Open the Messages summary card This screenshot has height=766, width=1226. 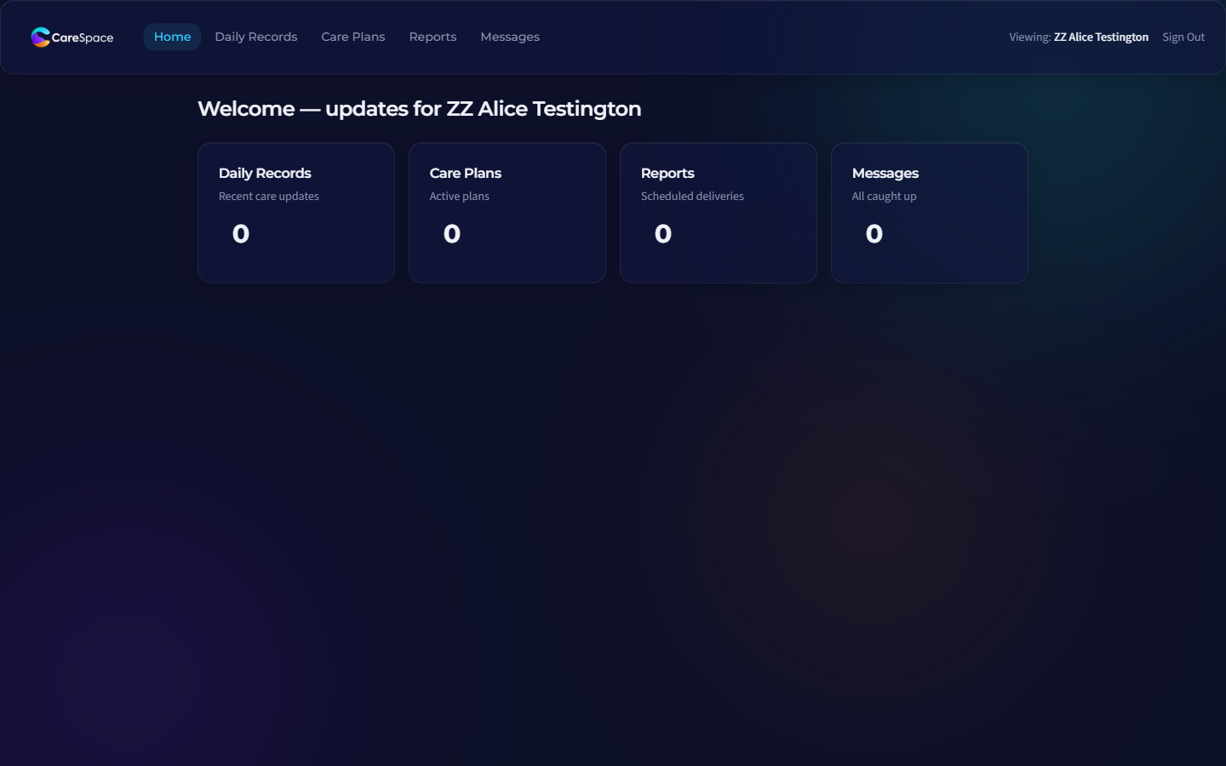(930, 213)
